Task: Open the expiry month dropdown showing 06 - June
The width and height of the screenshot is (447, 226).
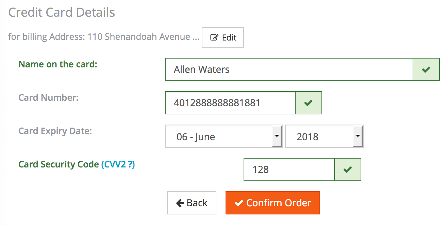Action: (224, 136)
